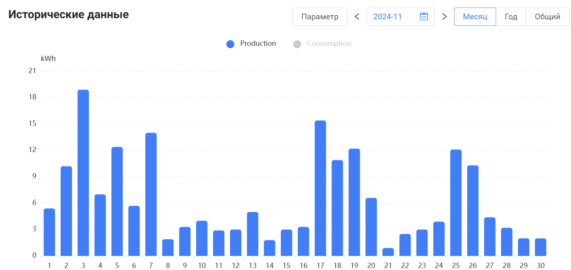Viewport: 571px width, 270px height.
Task: Click the bar for day 1
Action: click(50, 232)
